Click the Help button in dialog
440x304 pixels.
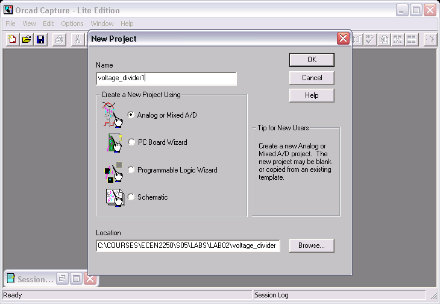312,95
